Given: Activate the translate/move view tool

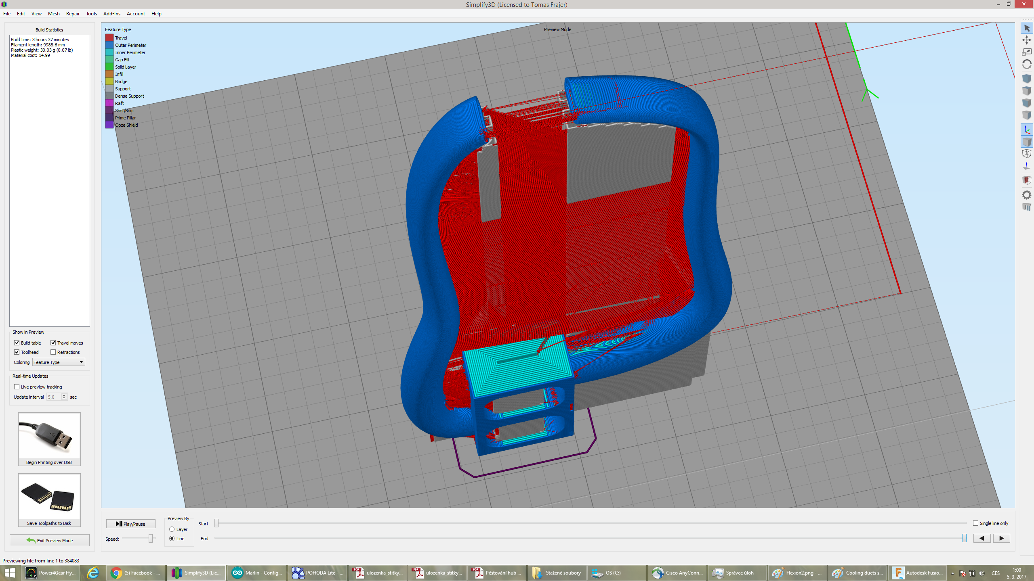Looking at the screenshot, I should 1026,40.
